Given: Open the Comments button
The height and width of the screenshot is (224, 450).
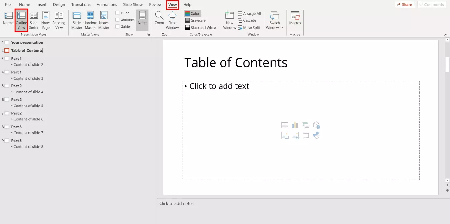Looking at the screenshot, I should click(431, 5).
